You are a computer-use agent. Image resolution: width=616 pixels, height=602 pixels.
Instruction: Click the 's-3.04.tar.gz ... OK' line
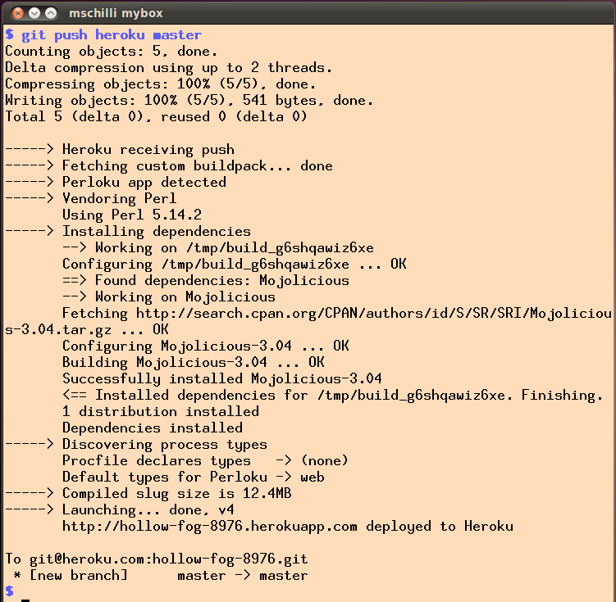87,329
